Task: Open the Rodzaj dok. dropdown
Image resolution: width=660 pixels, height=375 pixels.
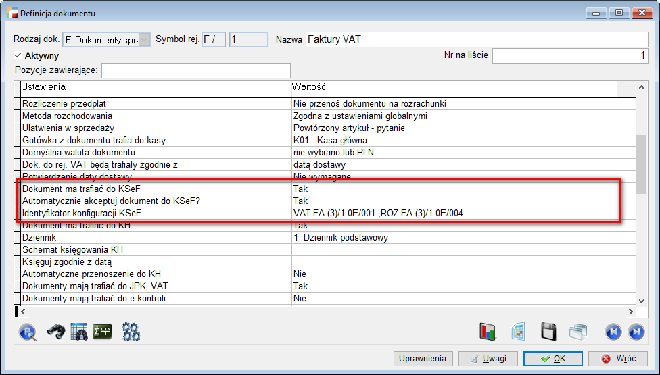Action: tap(144, 40)
